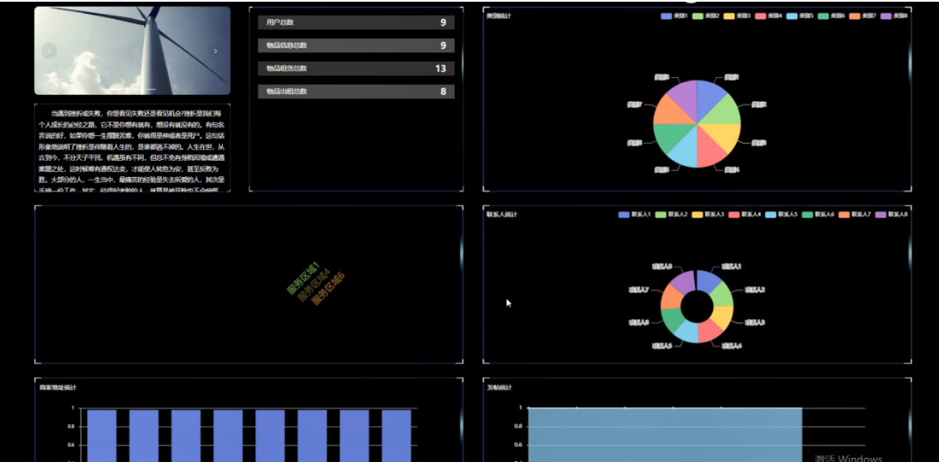Toggle 类别5 legend entry
The height and width of the screenshot is (462, 939).
799,15
